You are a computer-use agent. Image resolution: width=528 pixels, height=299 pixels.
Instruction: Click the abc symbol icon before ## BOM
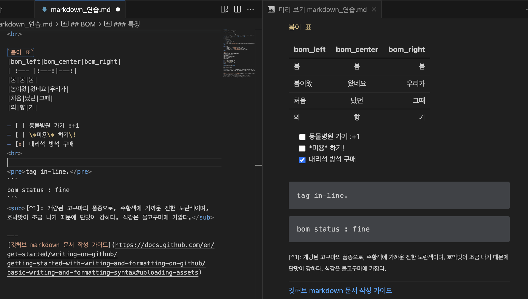pyautogui.click(x=65, y=24)
